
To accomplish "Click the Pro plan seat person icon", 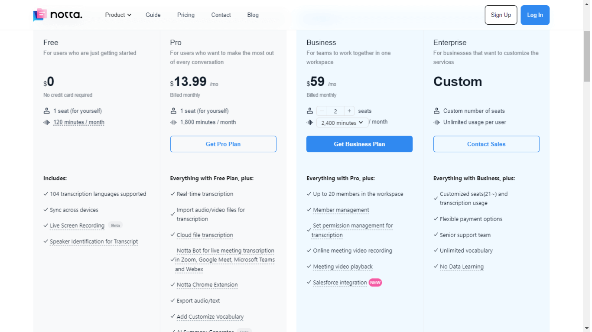I will (173, 111).
